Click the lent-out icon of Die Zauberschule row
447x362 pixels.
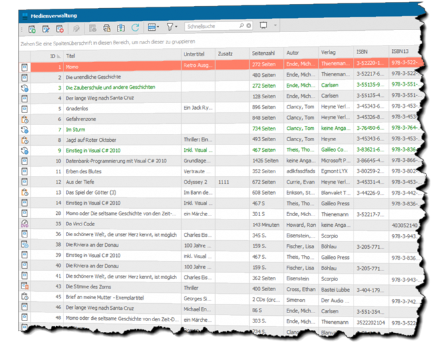pyautogui.click(x=25, y=88)
